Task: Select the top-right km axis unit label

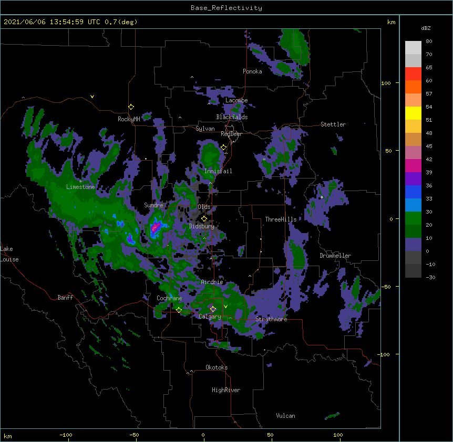Action: [x=392, y=22]
